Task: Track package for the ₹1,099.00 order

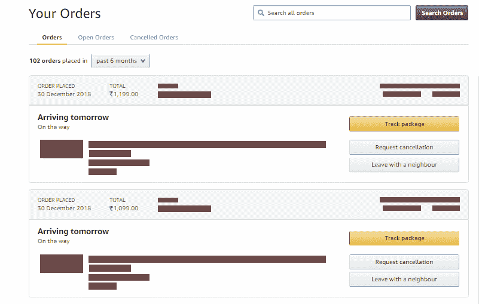Action: click(x=404, y=238)
